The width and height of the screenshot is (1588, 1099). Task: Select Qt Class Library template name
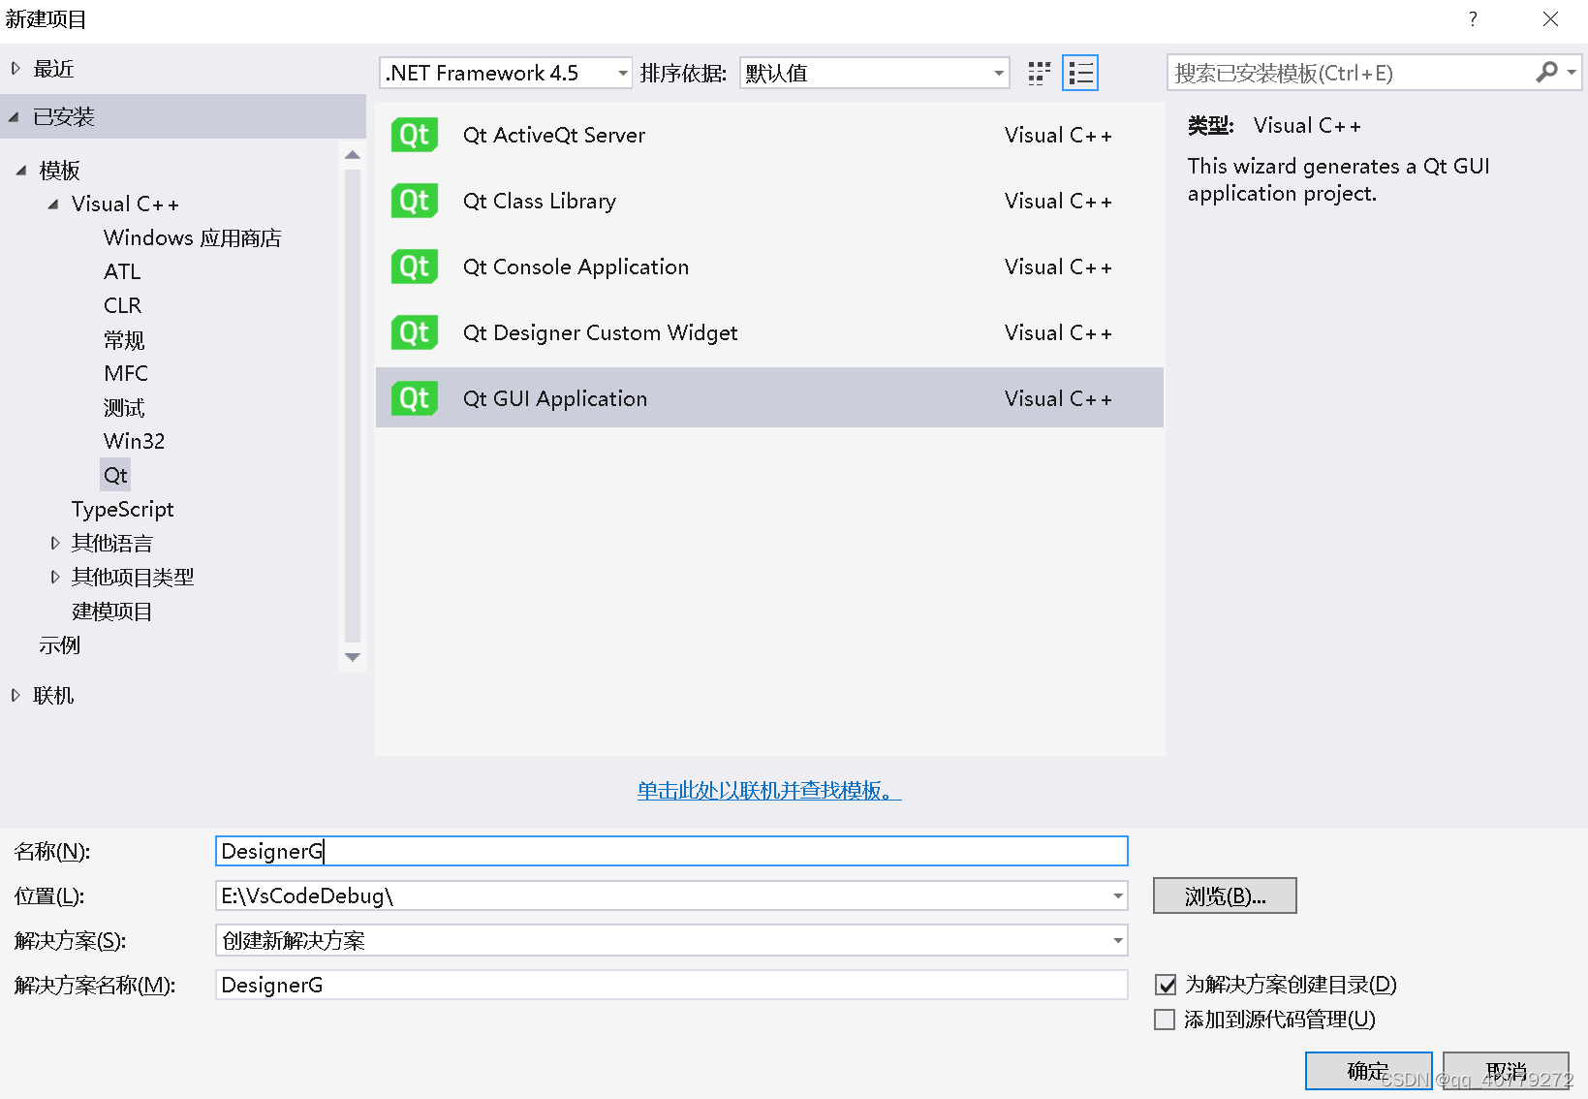coord(540,201)
